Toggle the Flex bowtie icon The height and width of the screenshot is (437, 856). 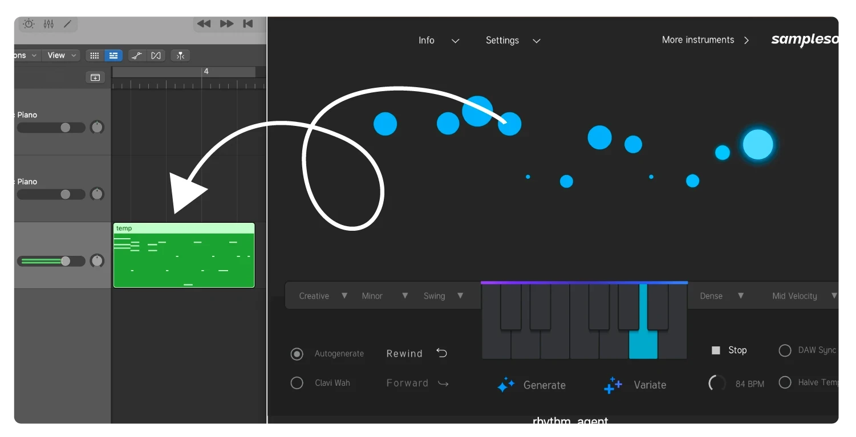pyautogui.click(x=156, y=55)
